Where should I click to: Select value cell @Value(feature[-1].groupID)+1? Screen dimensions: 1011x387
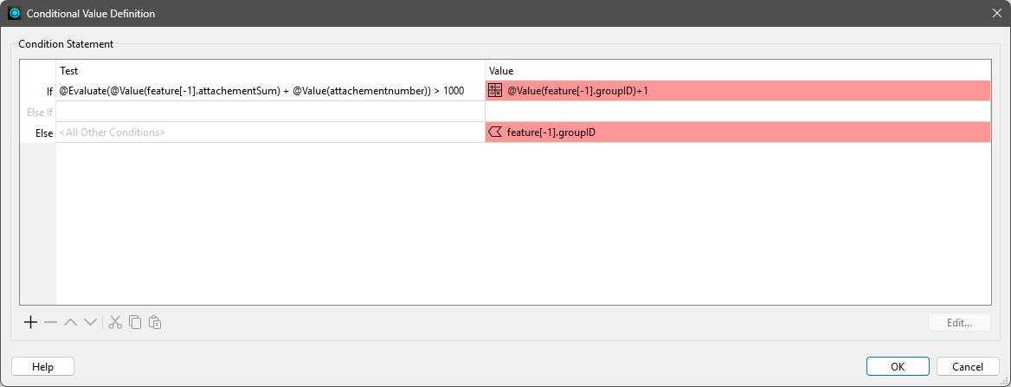pos(737,91)
